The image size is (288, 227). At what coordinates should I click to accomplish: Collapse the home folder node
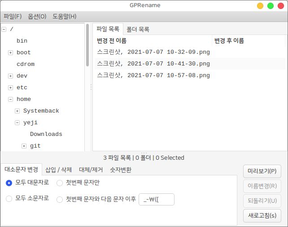click(x=10, y=99)
